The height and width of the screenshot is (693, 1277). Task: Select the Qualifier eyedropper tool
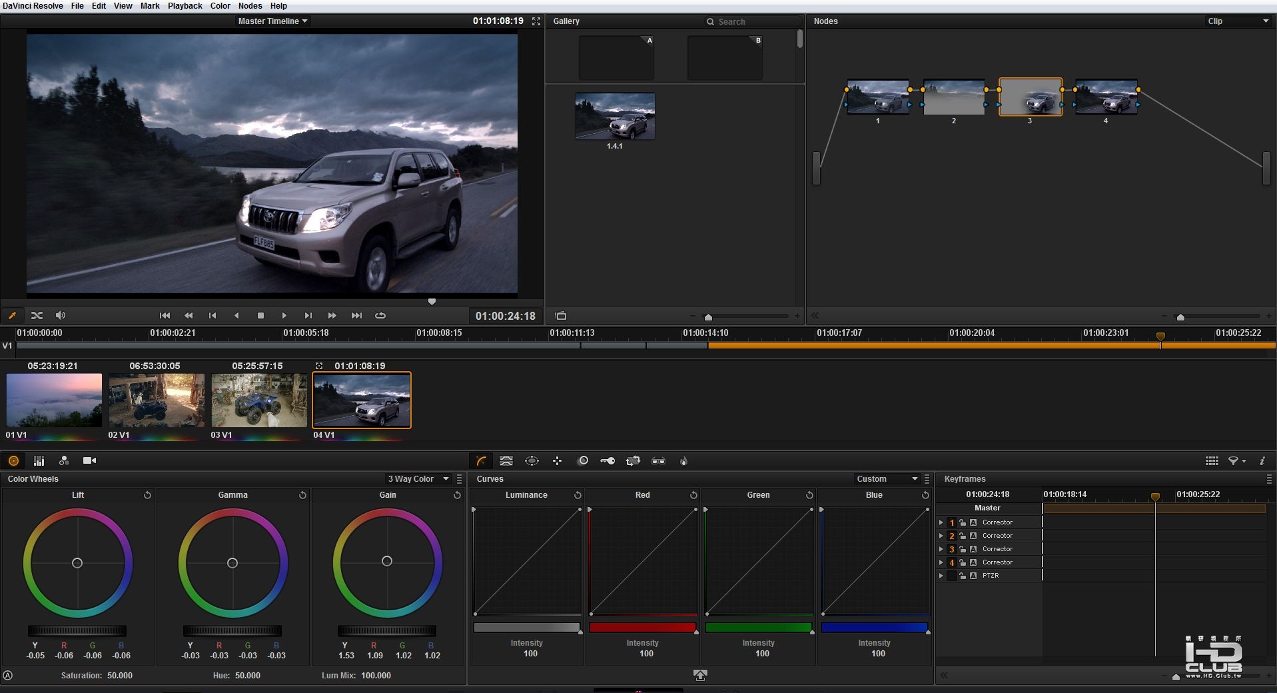[12, 315]
